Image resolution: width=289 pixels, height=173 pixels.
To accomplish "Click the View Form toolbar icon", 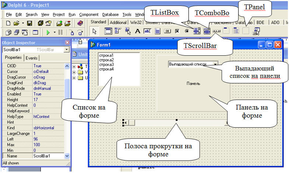I will point(17,32).
